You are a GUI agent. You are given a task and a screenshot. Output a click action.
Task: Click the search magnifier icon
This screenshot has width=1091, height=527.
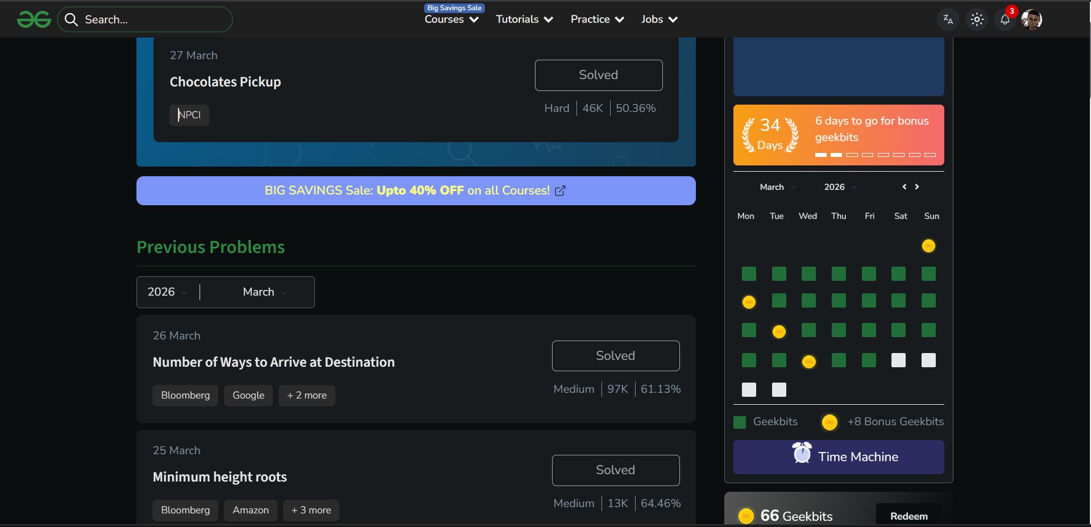(71, 20)
